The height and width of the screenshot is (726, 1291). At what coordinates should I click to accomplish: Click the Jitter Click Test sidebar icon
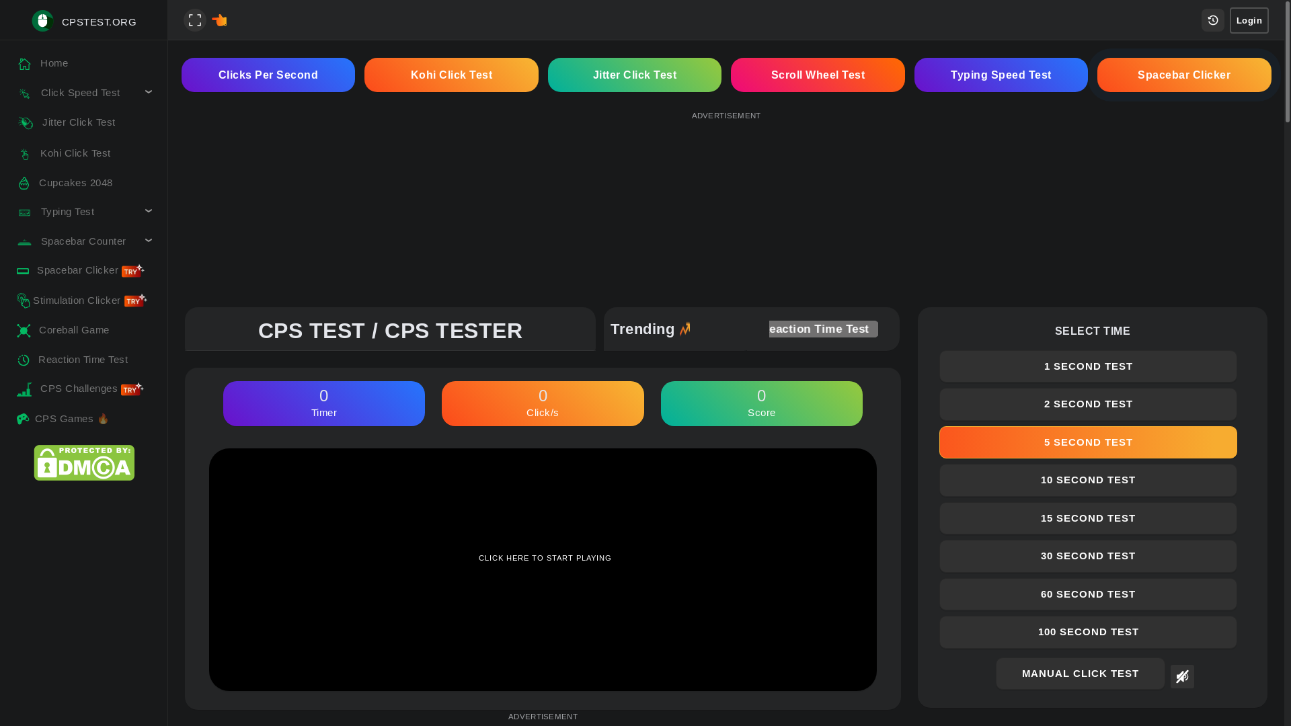click(x=26, y=123)
